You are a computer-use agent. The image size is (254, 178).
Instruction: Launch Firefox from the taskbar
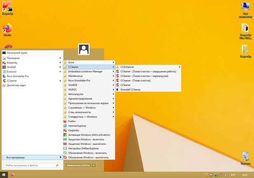[13, 175]
